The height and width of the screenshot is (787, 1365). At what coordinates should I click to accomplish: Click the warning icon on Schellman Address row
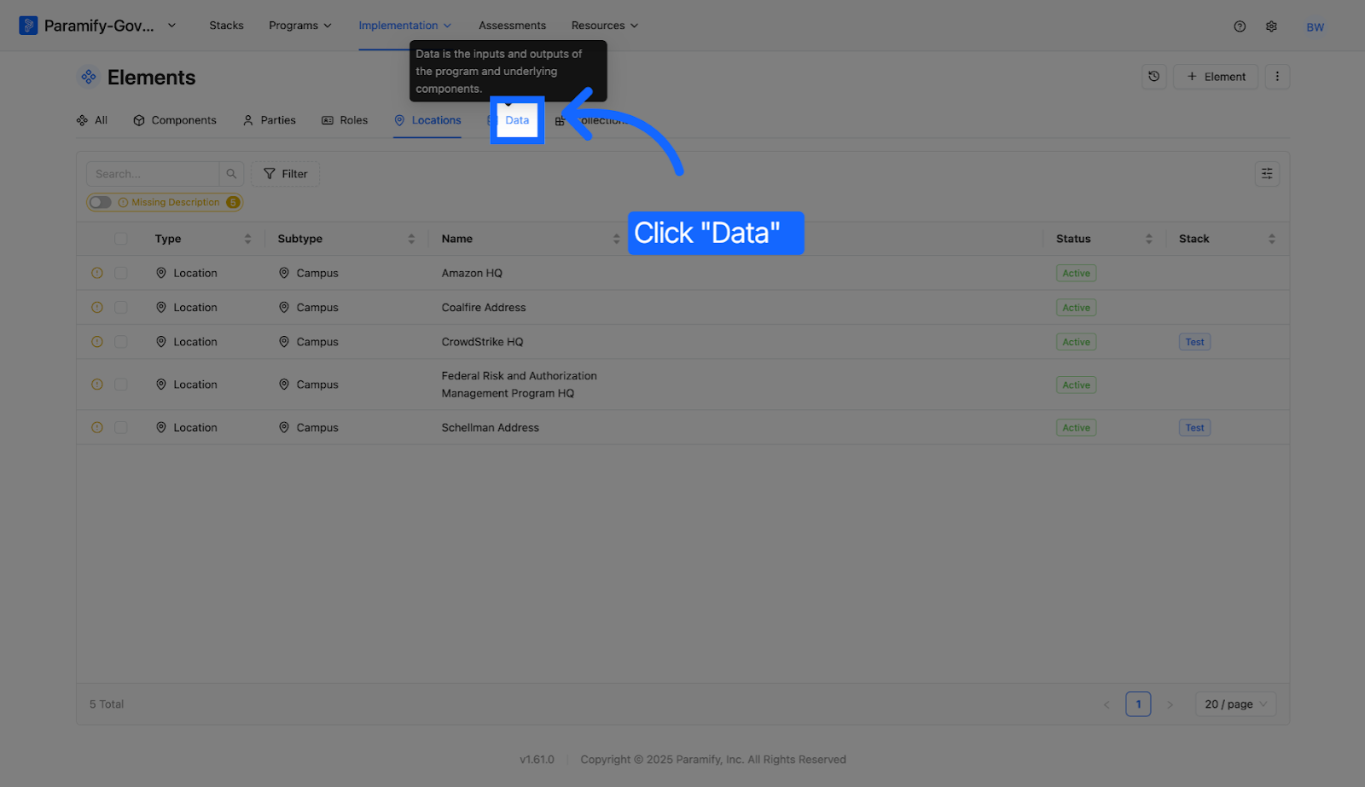(97, 428)
